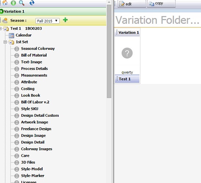Collapse the 1st Set tree node

(5, 42)
